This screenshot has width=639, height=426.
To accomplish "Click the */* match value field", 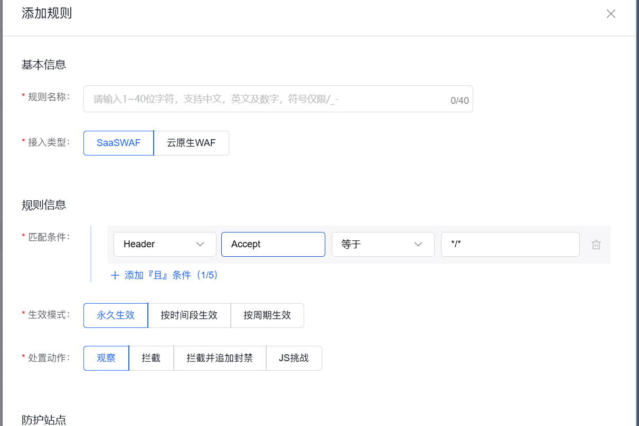I will pyautogui.click(x=510, y=244).
